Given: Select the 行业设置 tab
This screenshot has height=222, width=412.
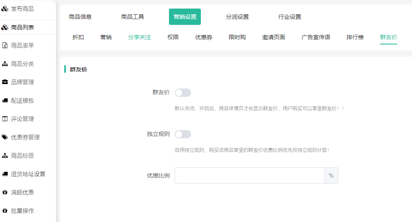Looking at the screenshot, I should point(290,17).
